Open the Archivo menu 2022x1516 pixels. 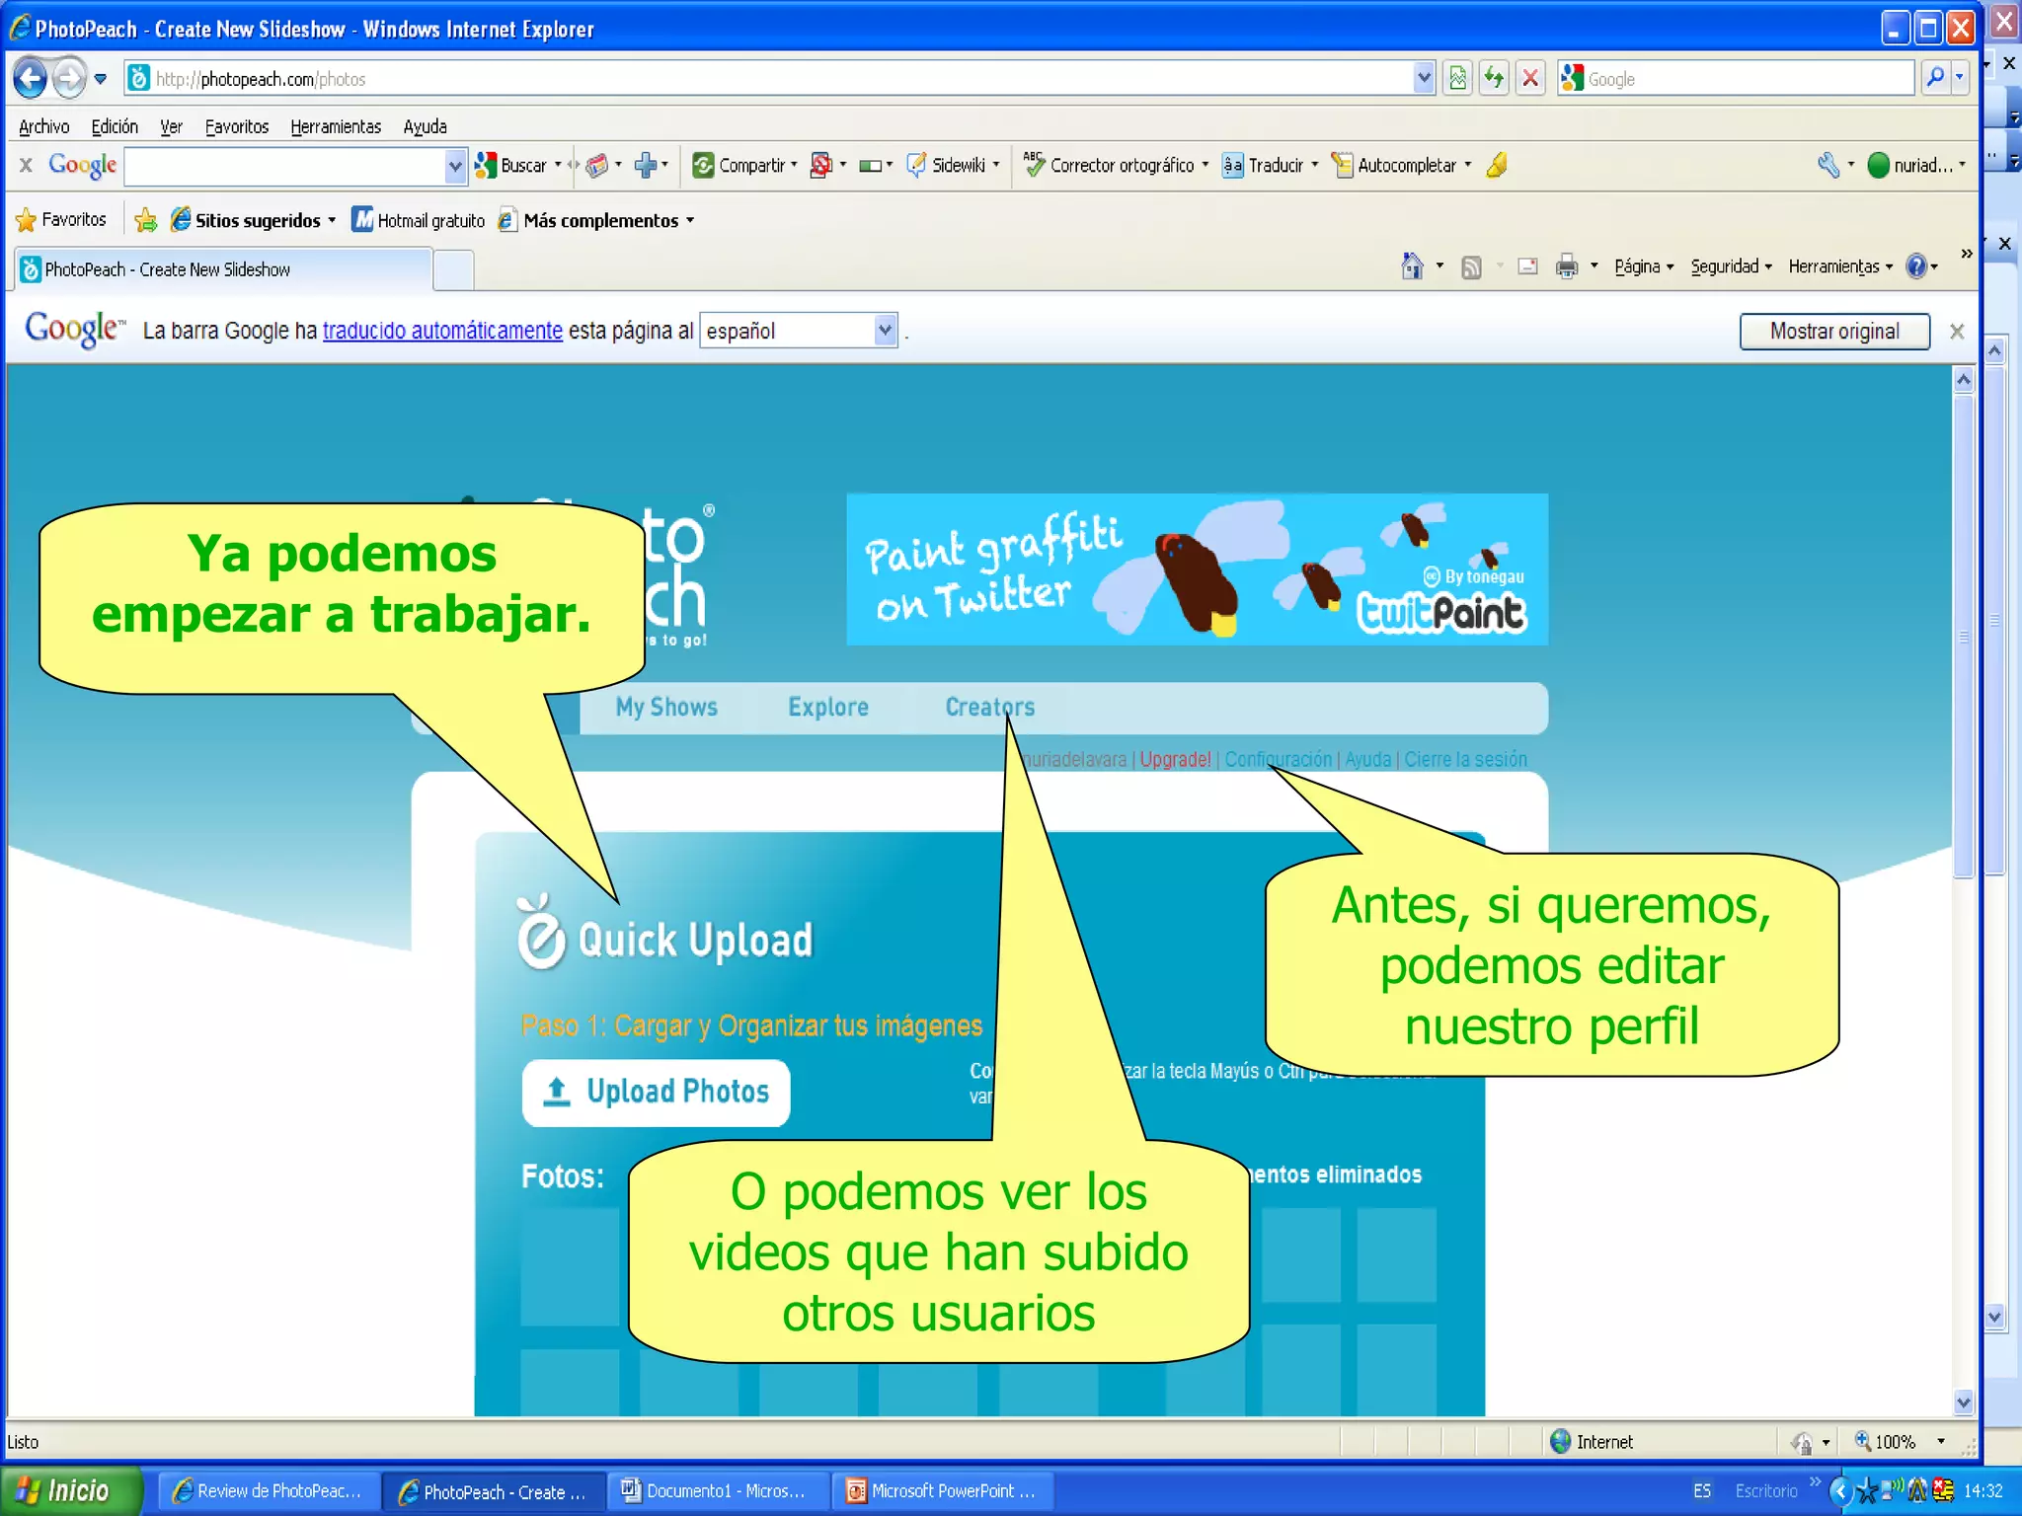(43, 126)
